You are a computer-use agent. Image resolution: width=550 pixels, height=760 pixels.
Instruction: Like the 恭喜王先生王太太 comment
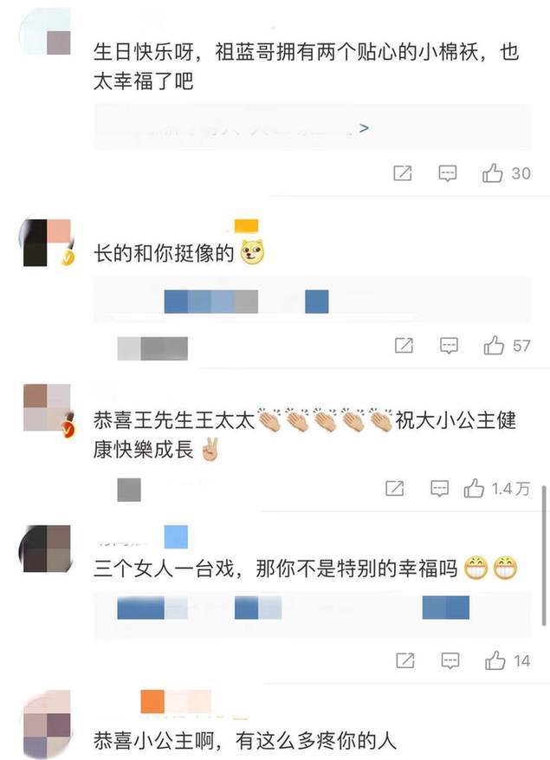474,488
